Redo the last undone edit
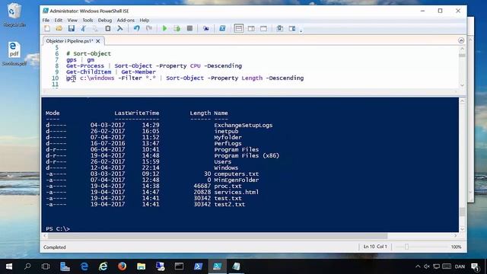The height and width of the screenshot is (274, 487). coord(149,29)
